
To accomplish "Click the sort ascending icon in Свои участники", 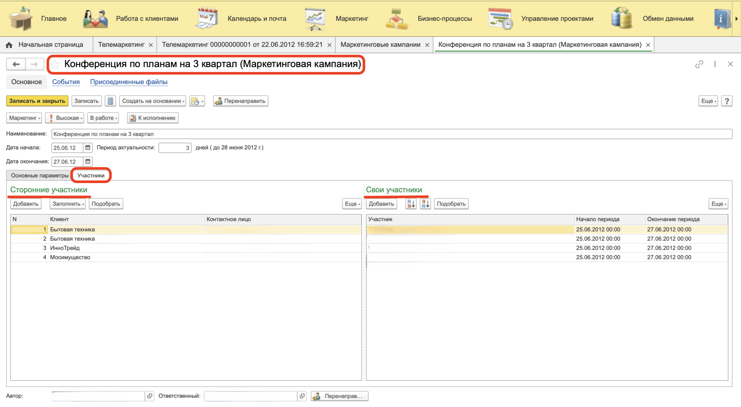I will pyautogui.click(x=411, y=204).
